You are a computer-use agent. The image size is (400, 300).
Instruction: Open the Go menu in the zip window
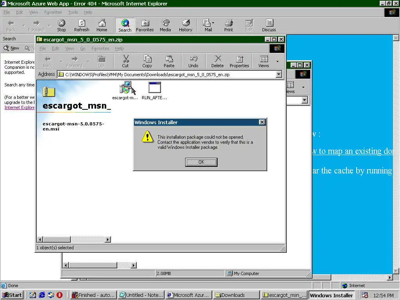click(x=83, y=48)
